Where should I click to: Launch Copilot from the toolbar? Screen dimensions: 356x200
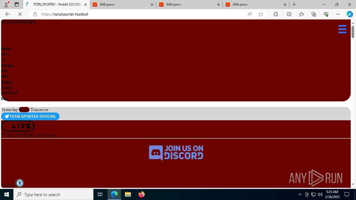[350, 14]
